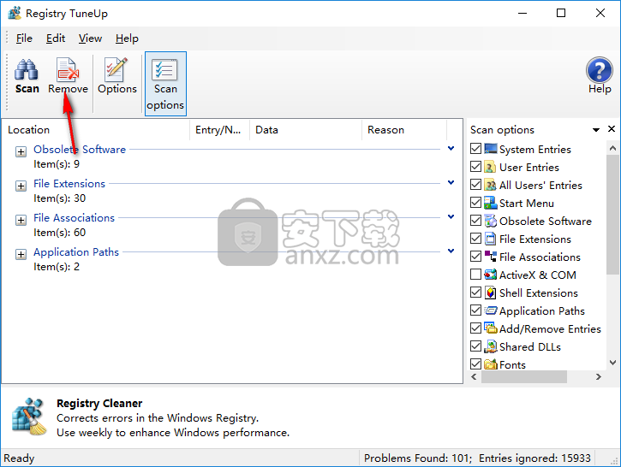Uncheck All Users' Entries checkbox

tap(475, 185)
